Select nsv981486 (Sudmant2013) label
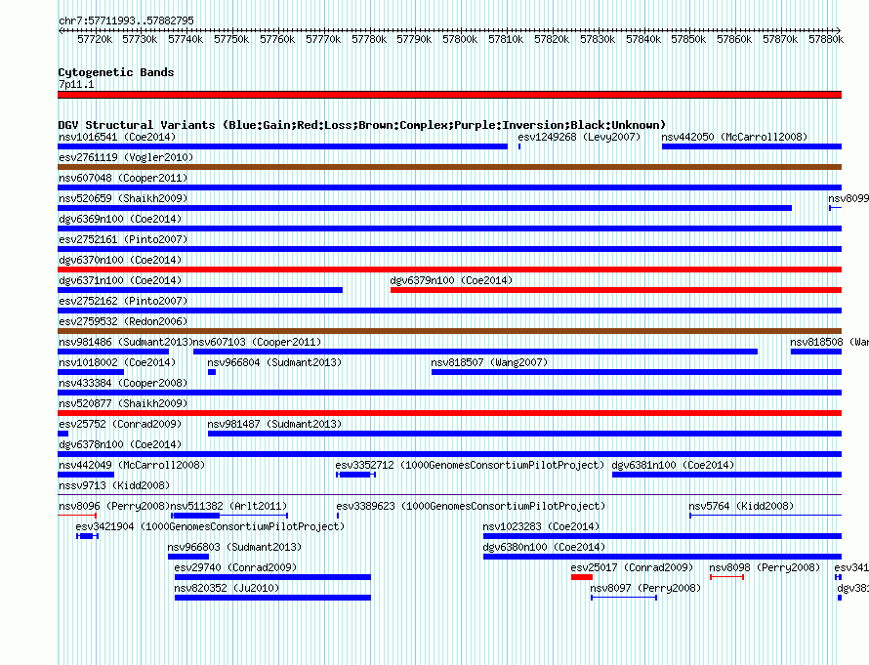The height and width of the screenshot is (665, 869). pyautogui.click(x=125, y=342)
